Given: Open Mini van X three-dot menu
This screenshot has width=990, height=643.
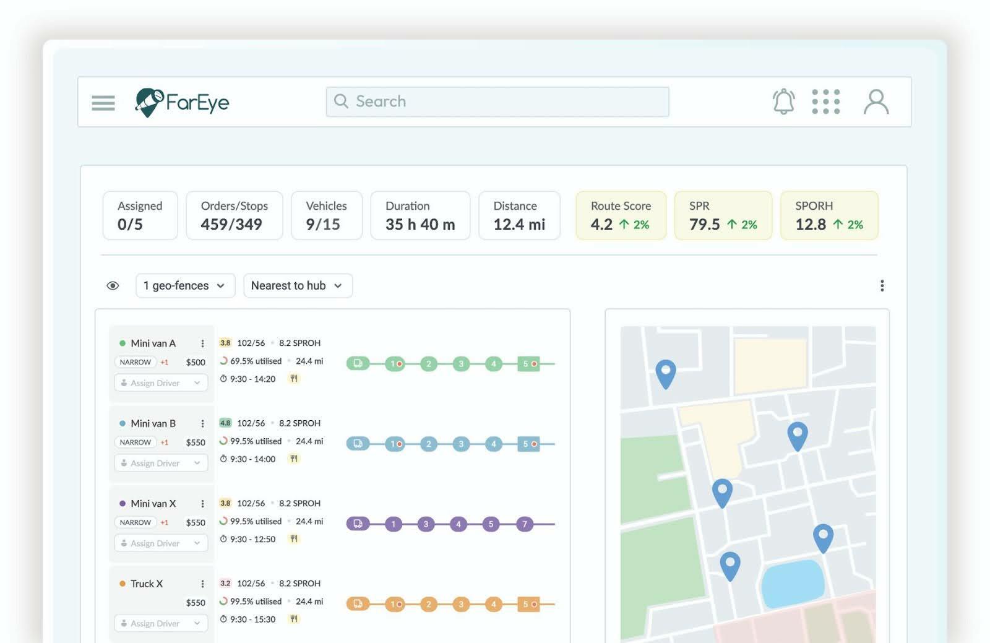Looking at the screenshot, I should [202, 504].
